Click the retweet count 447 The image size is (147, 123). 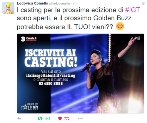(48, 119)
